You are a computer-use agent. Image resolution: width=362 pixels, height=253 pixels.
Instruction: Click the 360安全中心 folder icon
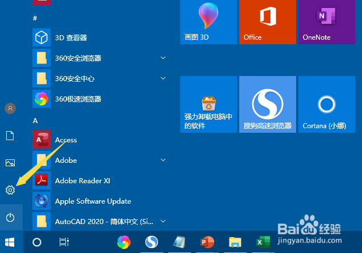coord(41,78)
